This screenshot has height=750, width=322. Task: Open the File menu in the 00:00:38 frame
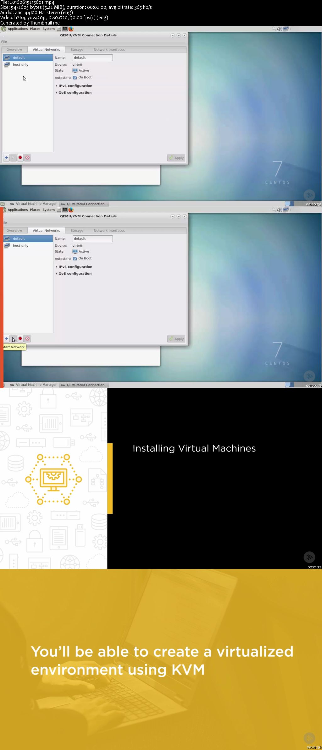[x=4, y=42]
